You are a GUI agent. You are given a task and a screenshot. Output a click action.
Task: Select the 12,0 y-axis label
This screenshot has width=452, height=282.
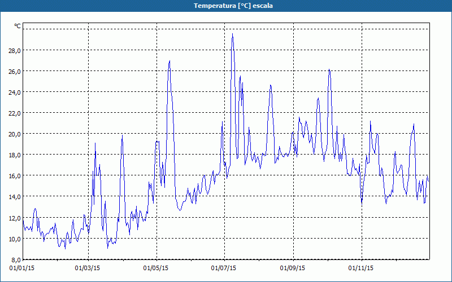pos(15,218)
